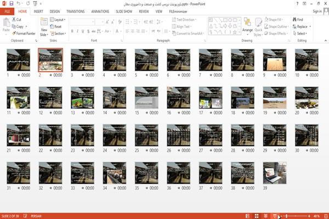329x219 pixels.
Task: Switch to the DESIGN tab
Action: click(x=55, y=12)
